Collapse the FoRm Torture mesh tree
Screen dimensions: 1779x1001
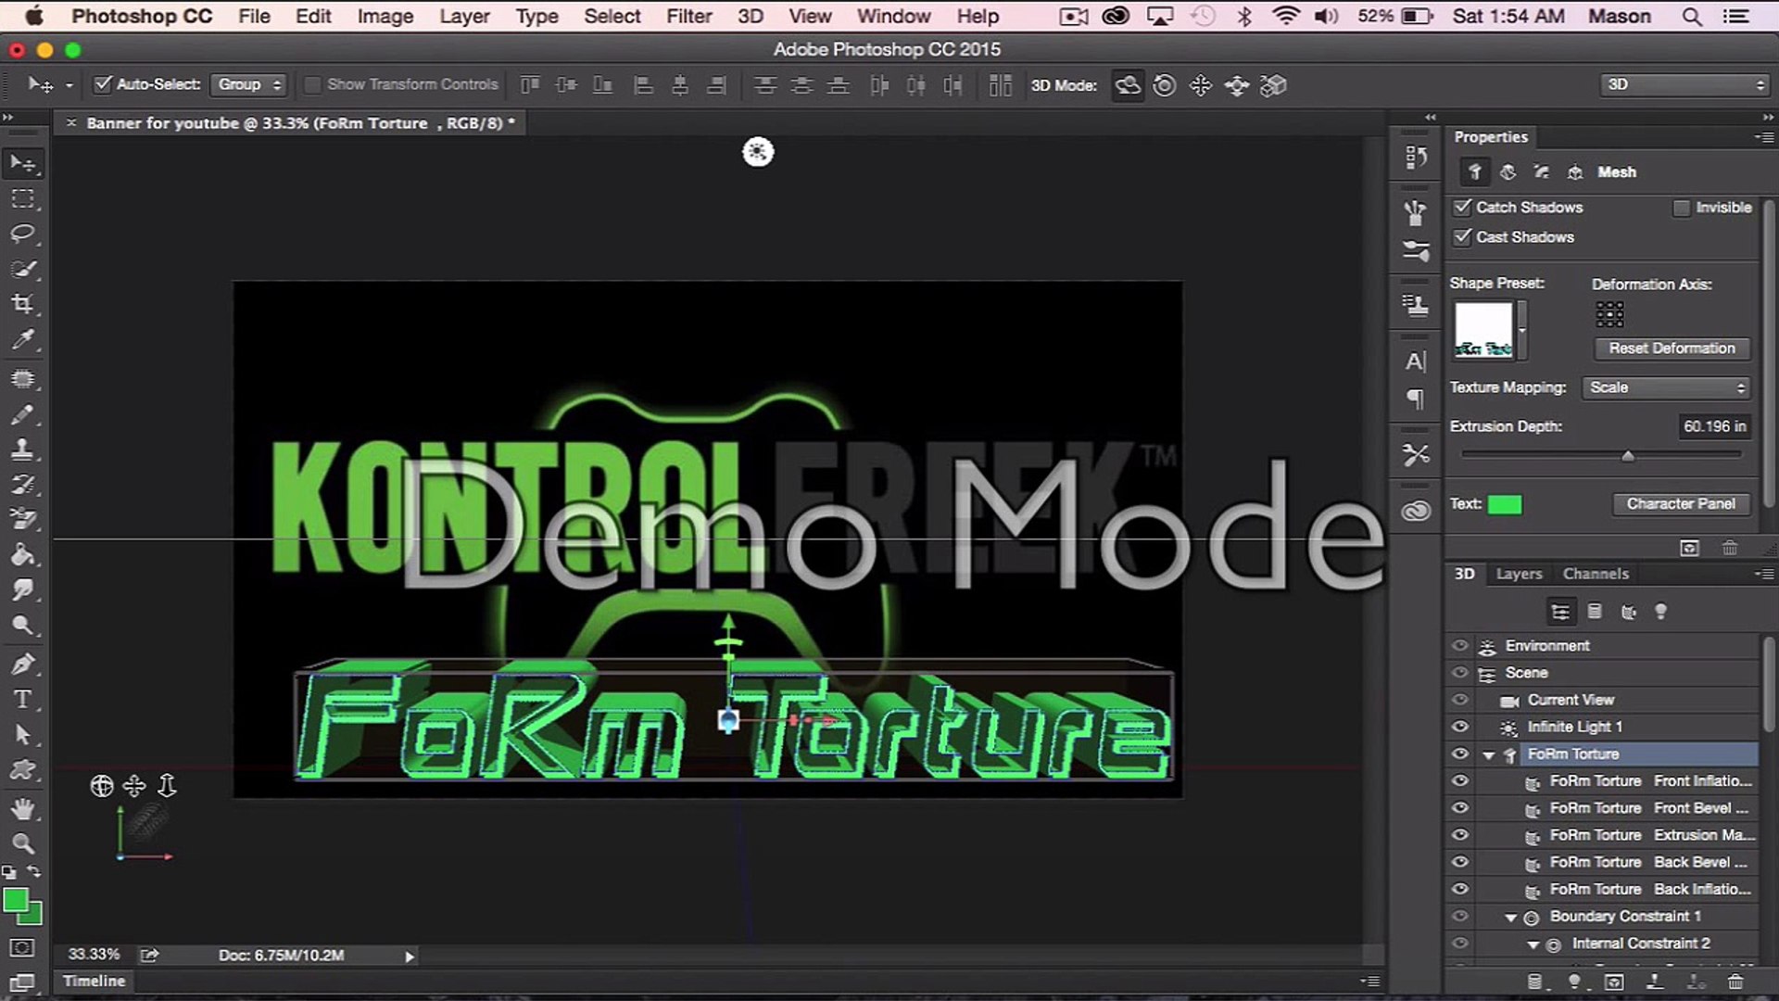point(1488,754)
